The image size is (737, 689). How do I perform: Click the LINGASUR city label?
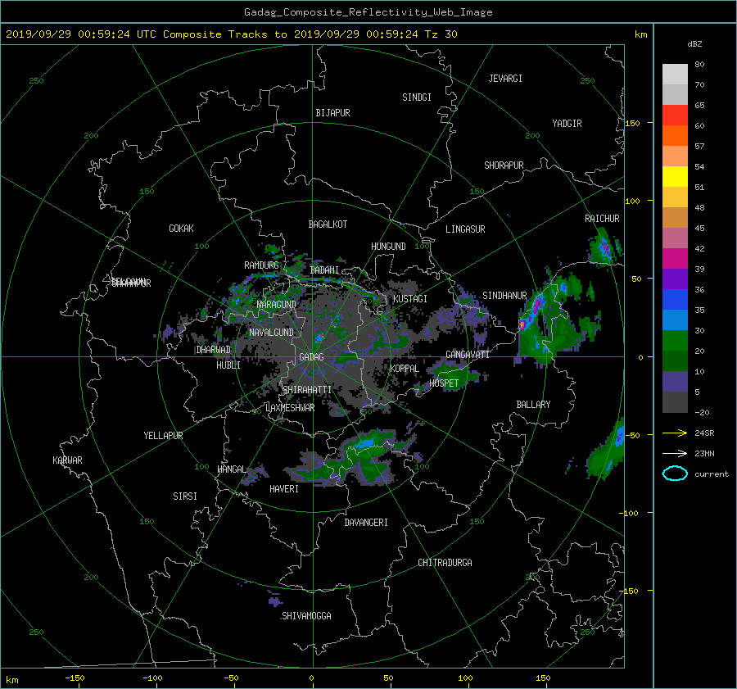465,229
